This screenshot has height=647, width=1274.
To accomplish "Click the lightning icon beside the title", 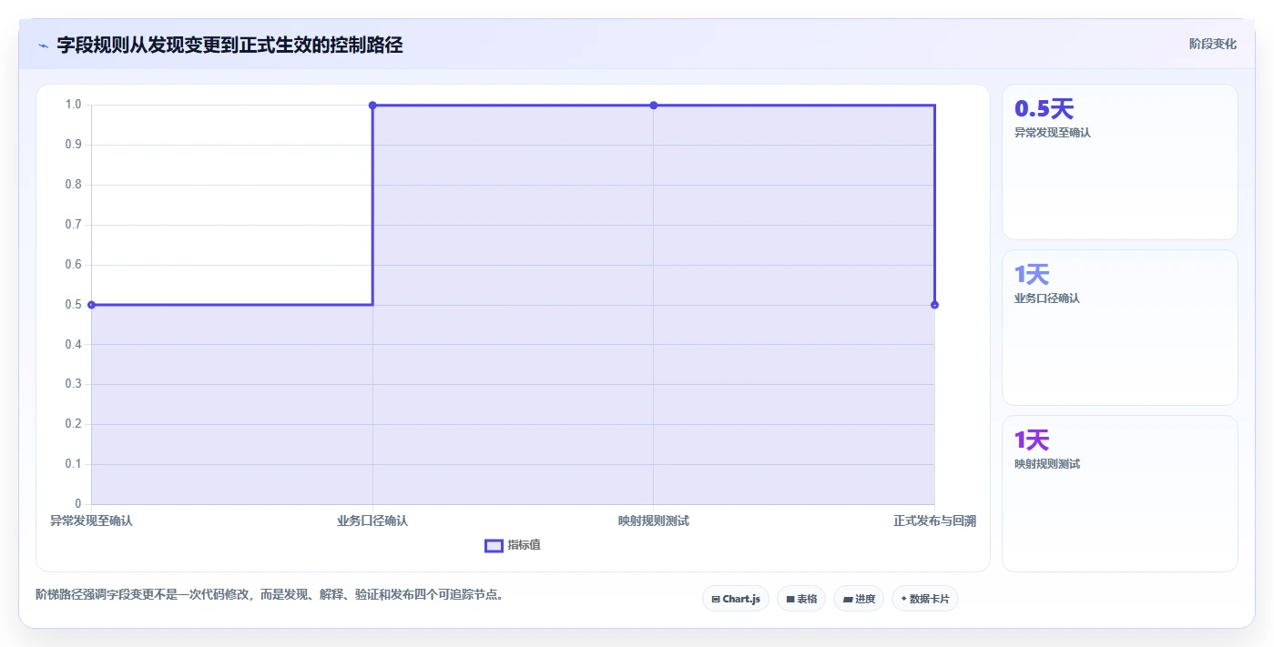I will pos(44,45).
